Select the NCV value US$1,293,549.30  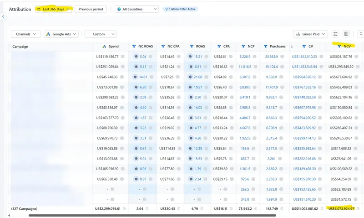(341, 67)
